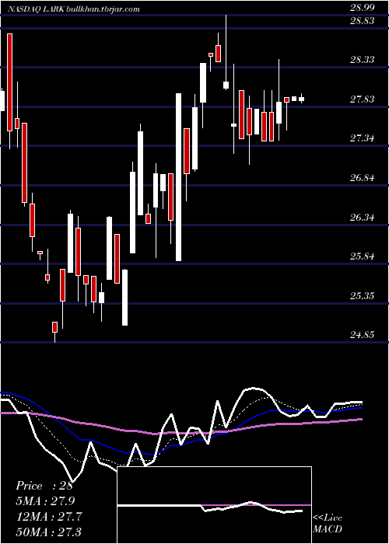
Task: Click the 5MA : 27.9 value
Action: click(x=45, y=501)
